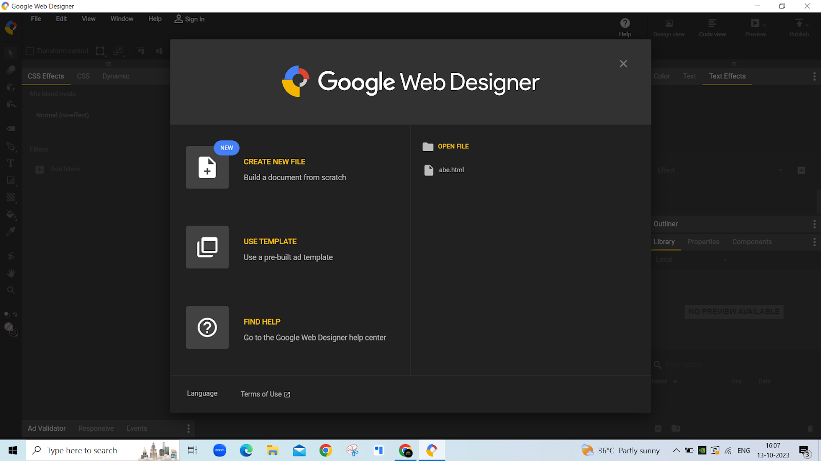Click the Find Help question mark tile
The height and width of the screenshot is (461, 821).
207,327
